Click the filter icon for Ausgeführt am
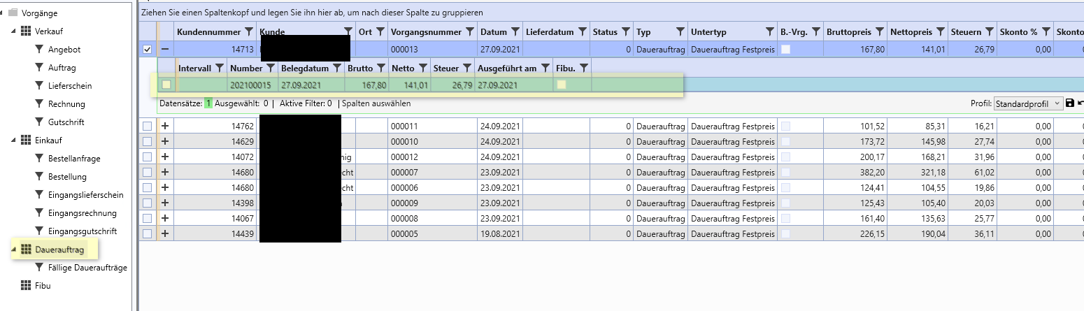The image size is (1084, 311). 545,68
